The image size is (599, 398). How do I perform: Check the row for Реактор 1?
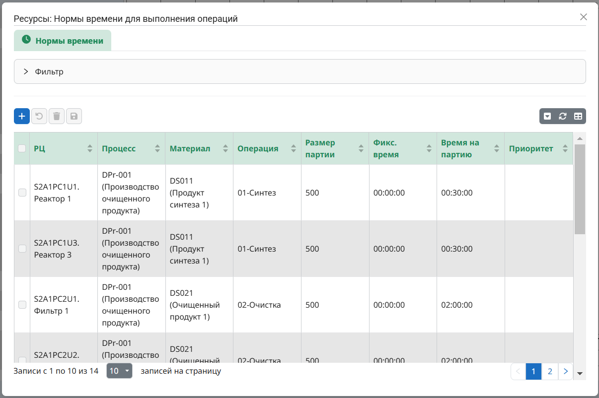tap(22, 193)
